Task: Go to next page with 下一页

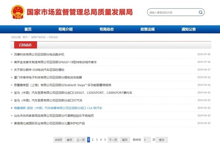Action: (x=113, y=140)
